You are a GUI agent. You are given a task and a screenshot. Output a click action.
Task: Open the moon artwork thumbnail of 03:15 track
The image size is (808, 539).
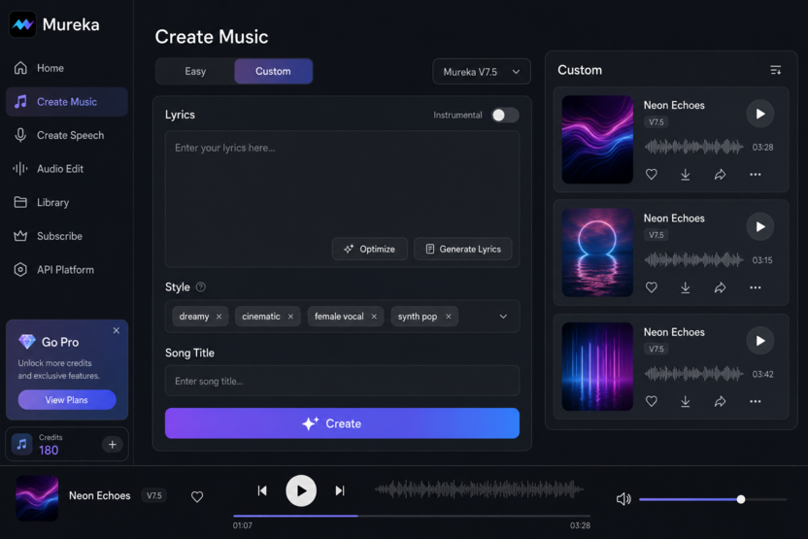coord(597,253)
